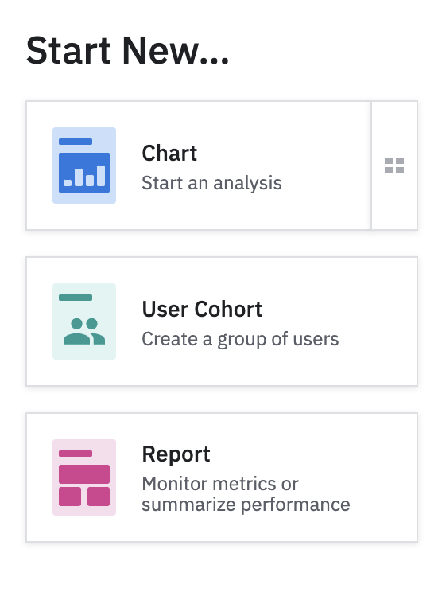Image resolution: width=442 pixels, height=600 pixels.
Task: Select the Chart card
Action: click(199, 166)
